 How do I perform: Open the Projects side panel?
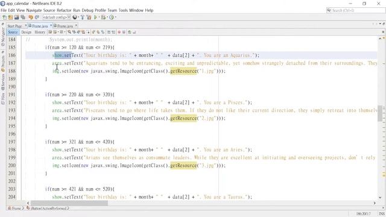(3, 63)
